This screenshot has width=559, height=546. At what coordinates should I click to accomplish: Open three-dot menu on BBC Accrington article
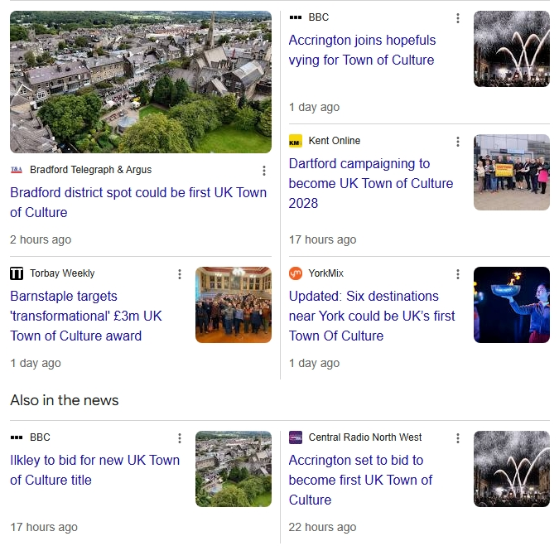(x=458, y=18)
